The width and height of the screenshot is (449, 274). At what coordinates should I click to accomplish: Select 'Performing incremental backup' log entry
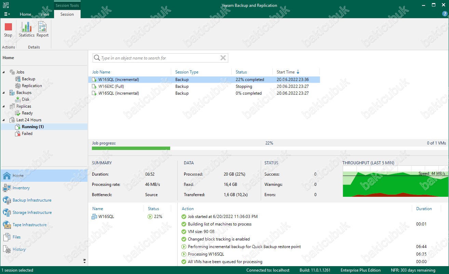pos(244,247)
